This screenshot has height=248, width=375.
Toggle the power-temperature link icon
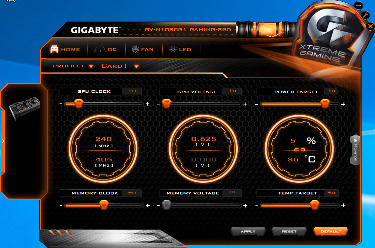299,150
